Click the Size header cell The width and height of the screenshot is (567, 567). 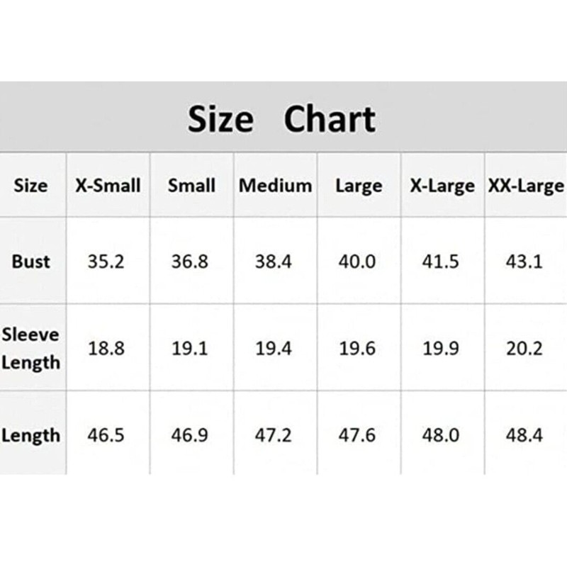(x=30, y=186)
